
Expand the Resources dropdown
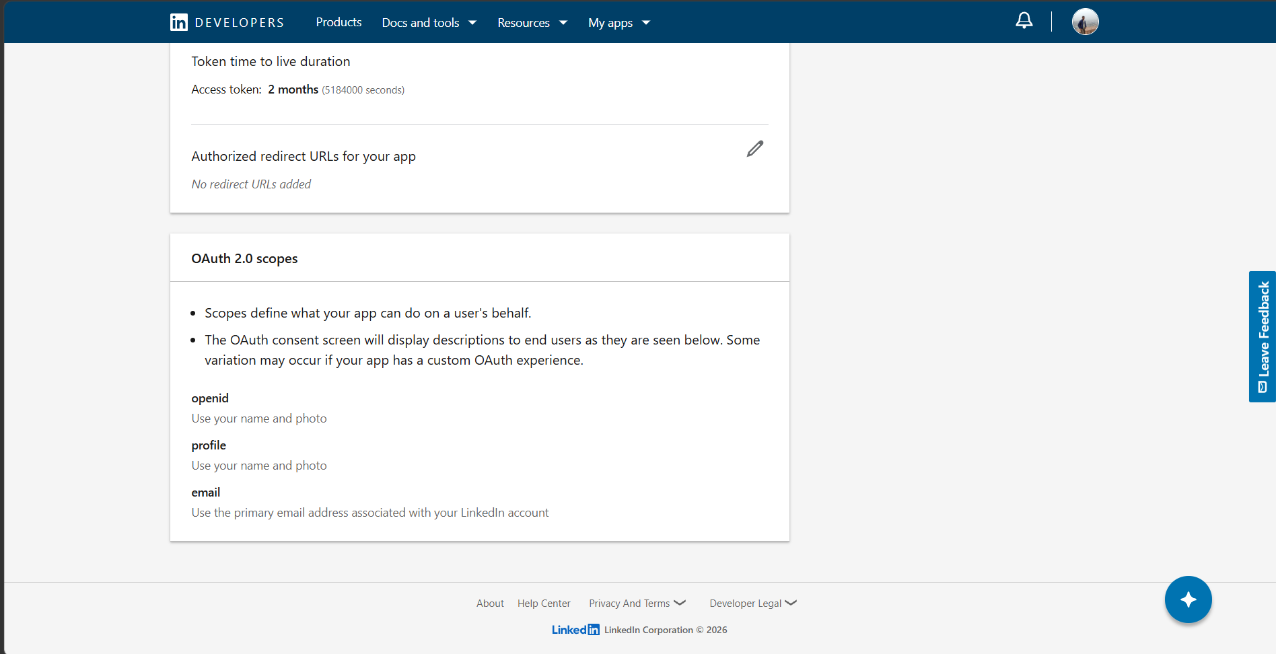click(x=532, y=23)
